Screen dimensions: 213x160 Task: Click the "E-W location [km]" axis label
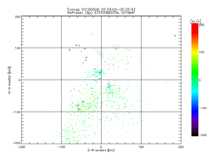pyautogui.click(x=101, y=150)
